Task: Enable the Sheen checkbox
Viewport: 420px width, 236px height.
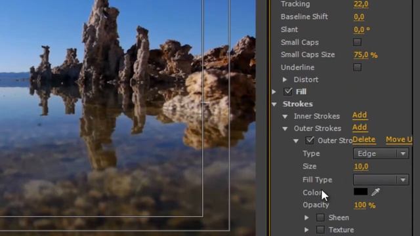Action: coord(320,218)
